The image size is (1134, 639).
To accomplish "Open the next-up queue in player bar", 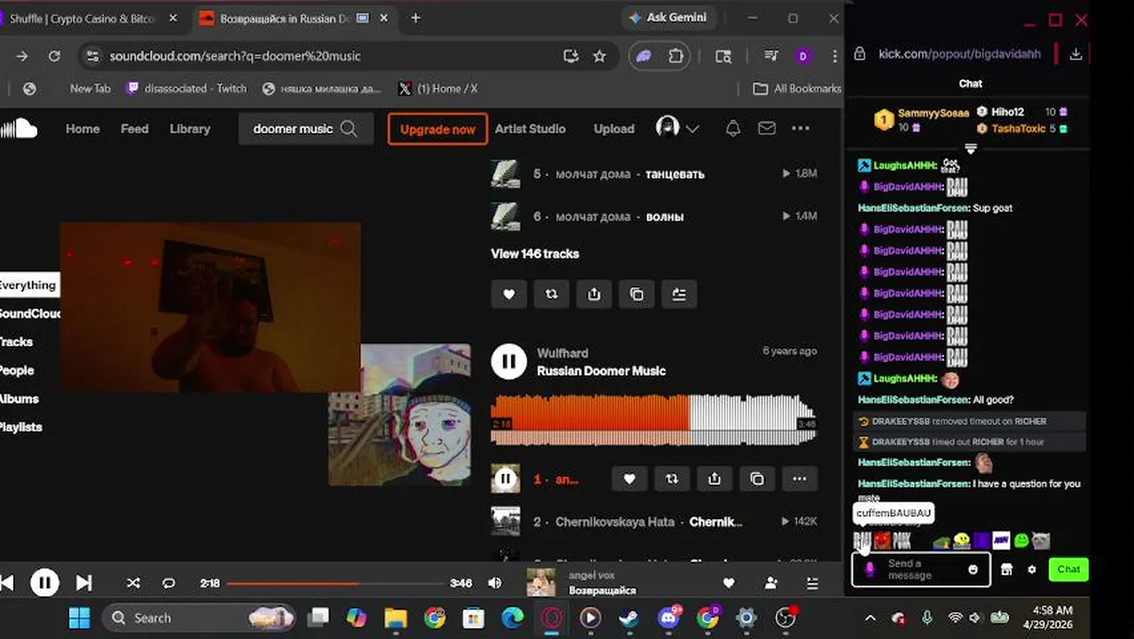I will [812, 583].
